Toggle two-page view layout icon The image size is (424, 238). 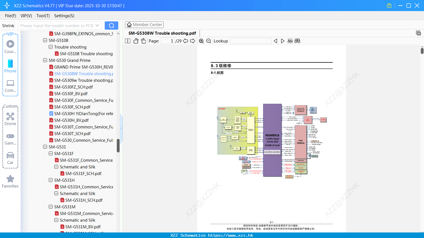[x=128, y=41]
